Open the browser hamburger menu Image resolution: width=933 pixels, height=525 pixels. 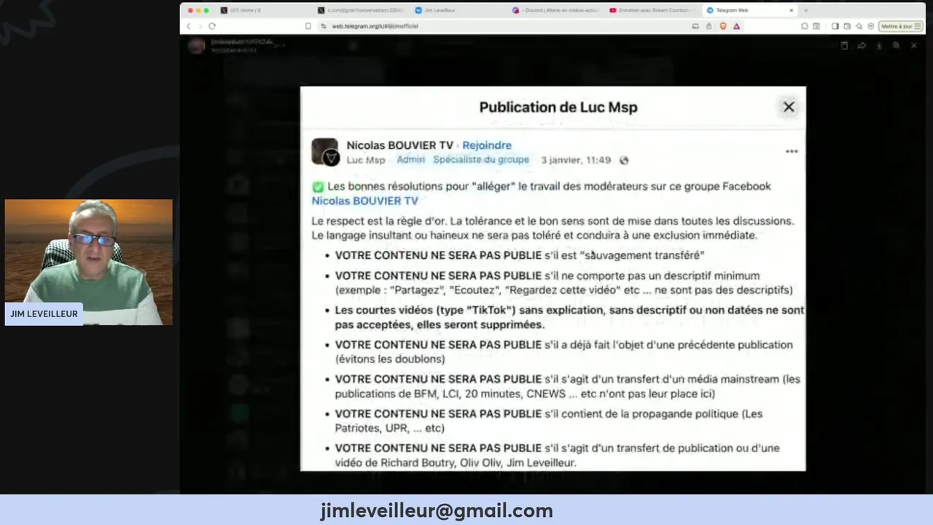918,26
